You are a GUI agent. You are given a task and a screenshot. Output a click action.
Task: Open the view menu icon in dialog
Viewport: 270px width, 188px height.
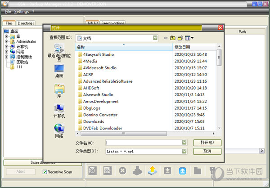(x=189, y=38)
